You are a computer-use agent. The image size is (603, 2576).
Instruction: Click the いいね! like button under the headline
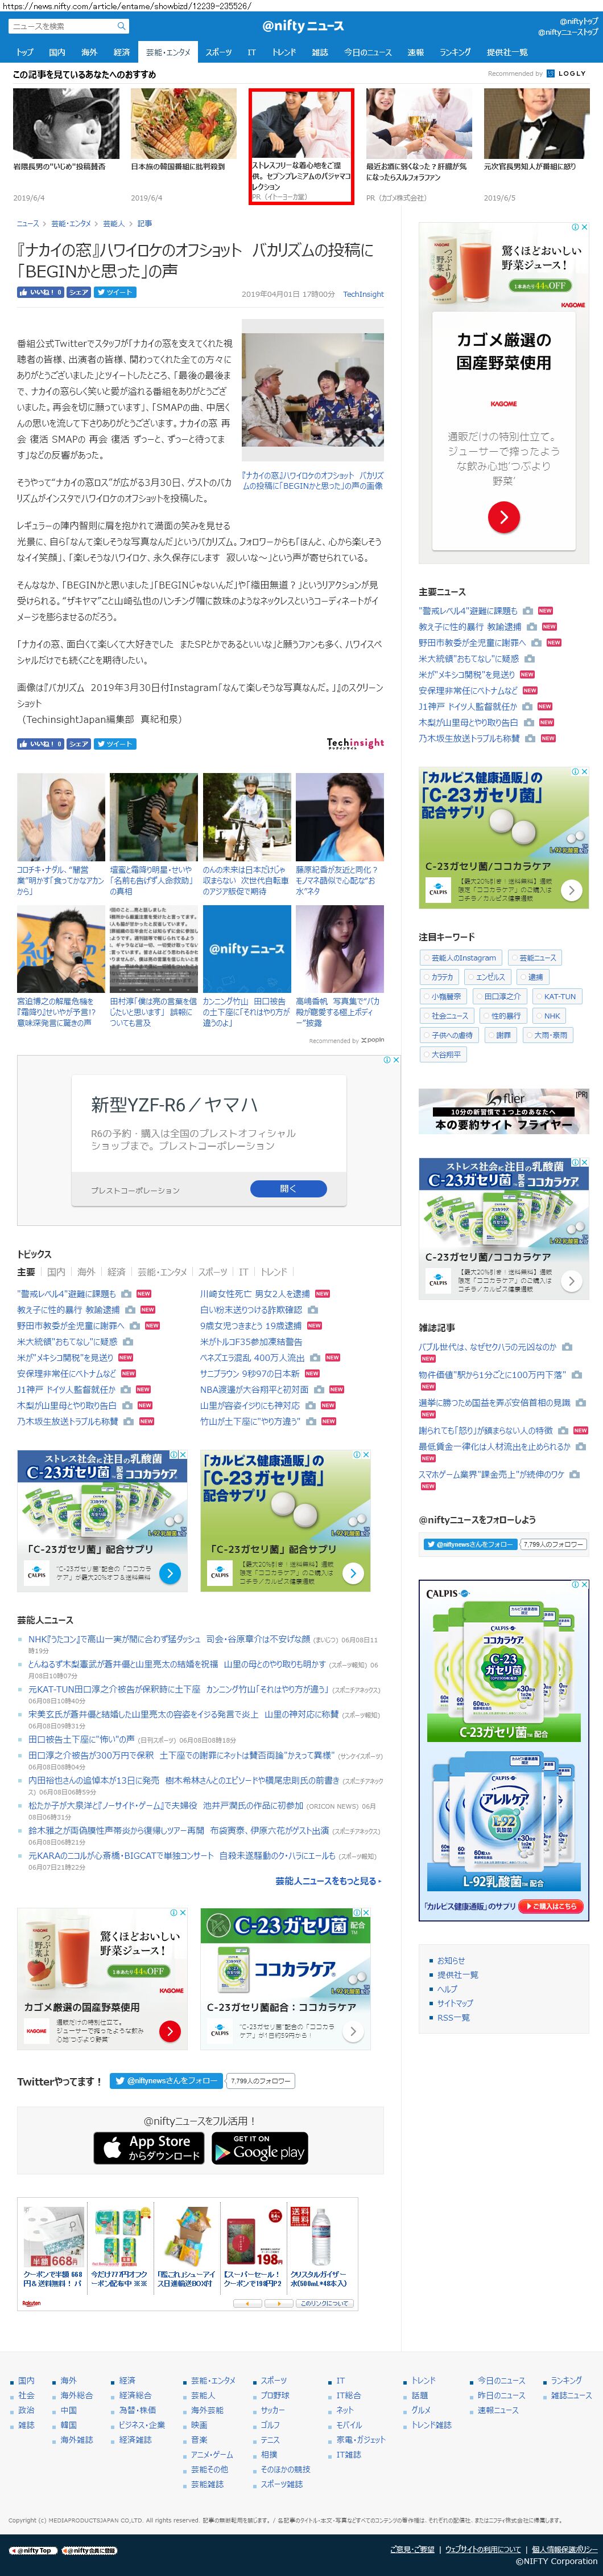40,292
